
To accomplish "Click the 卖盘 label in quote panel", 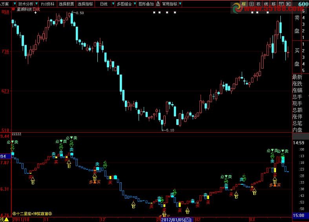I will click(x=297, y=24).
